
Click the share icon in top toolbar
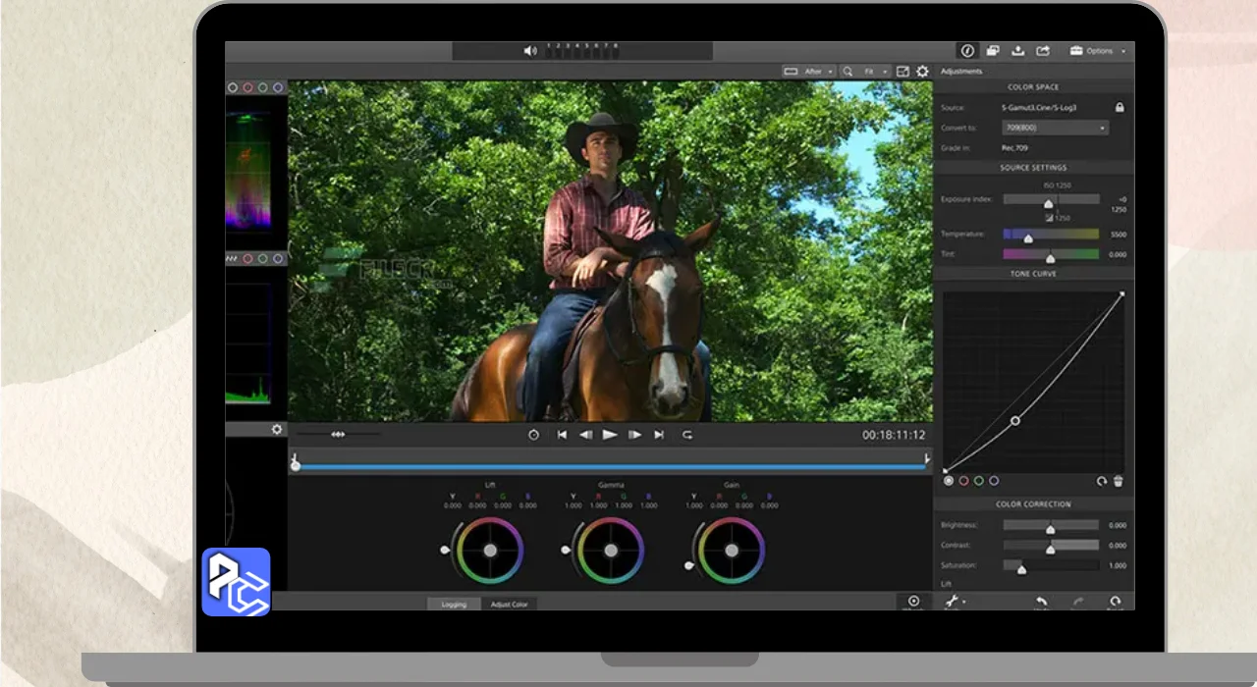coord(1043,51)
